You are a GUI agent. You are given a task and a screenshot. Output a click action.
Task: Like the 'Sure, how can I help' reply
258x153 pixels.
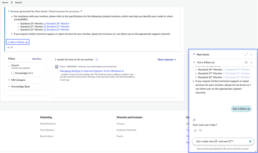195,130
